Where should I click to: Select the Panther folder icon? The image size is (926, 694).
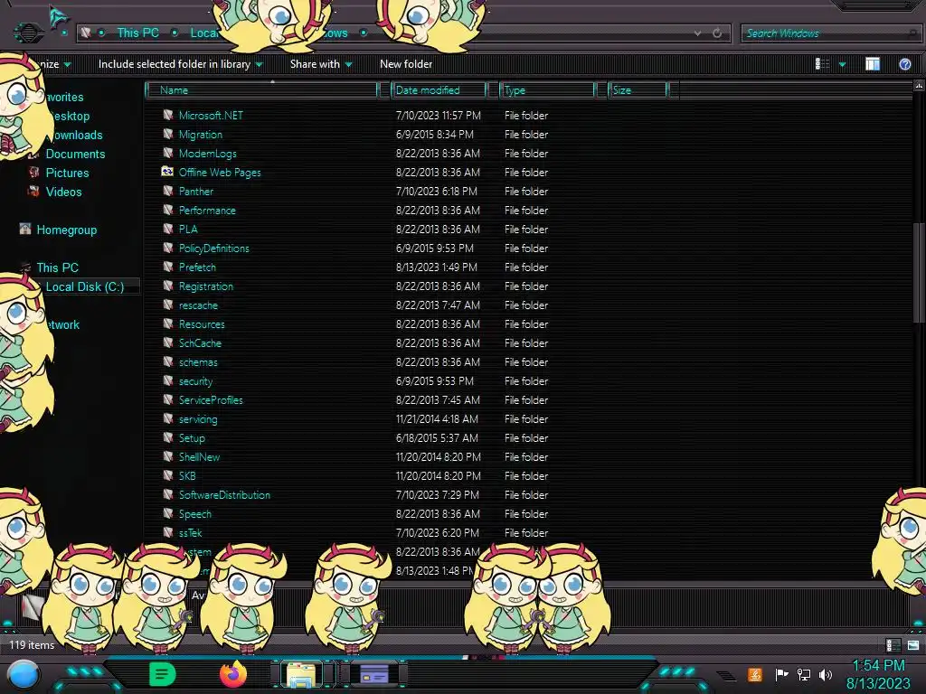pyautogui.click(x=168, y=192)
